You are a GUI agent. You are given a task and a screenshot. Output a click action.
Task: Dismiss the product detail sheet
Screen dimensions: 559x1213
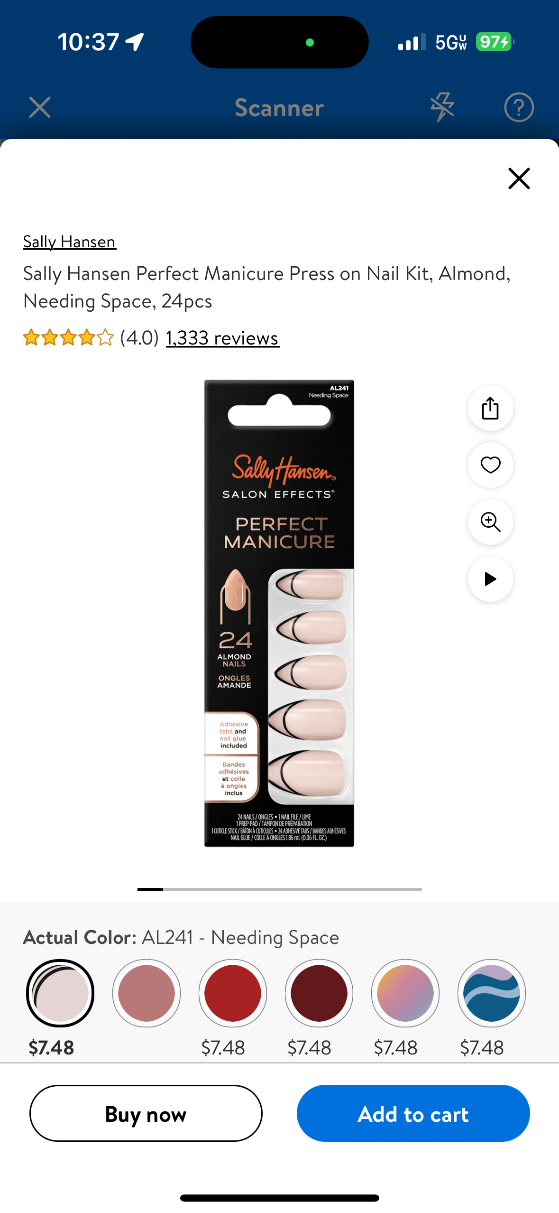(x=519, y=178)
